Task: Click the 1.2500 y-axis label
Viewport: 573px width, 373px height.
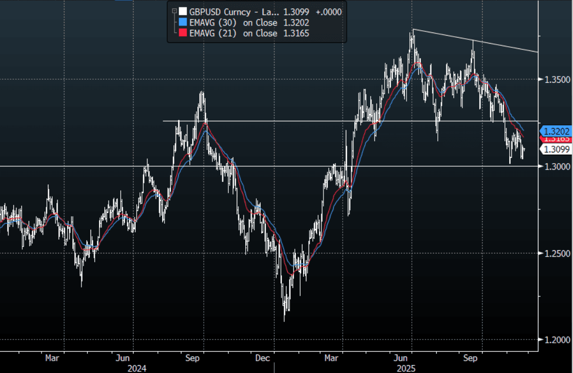Action: point(557,253)
